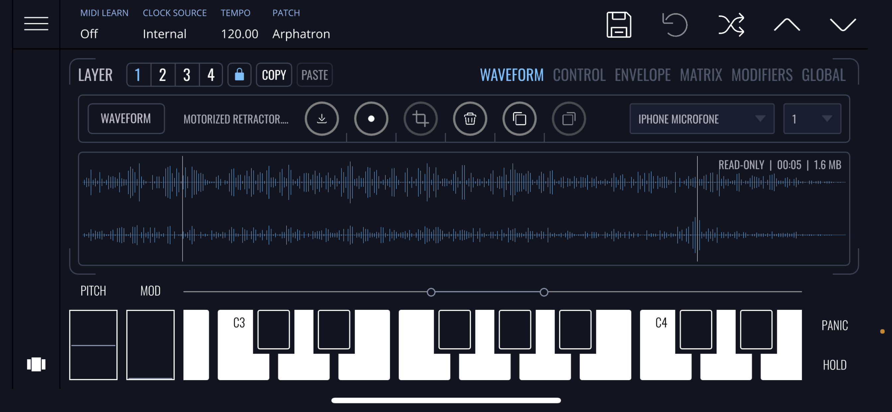892x412 pixels.
Task: Switch to the WAVEFORM tab
Action: (x=512, y=75)
